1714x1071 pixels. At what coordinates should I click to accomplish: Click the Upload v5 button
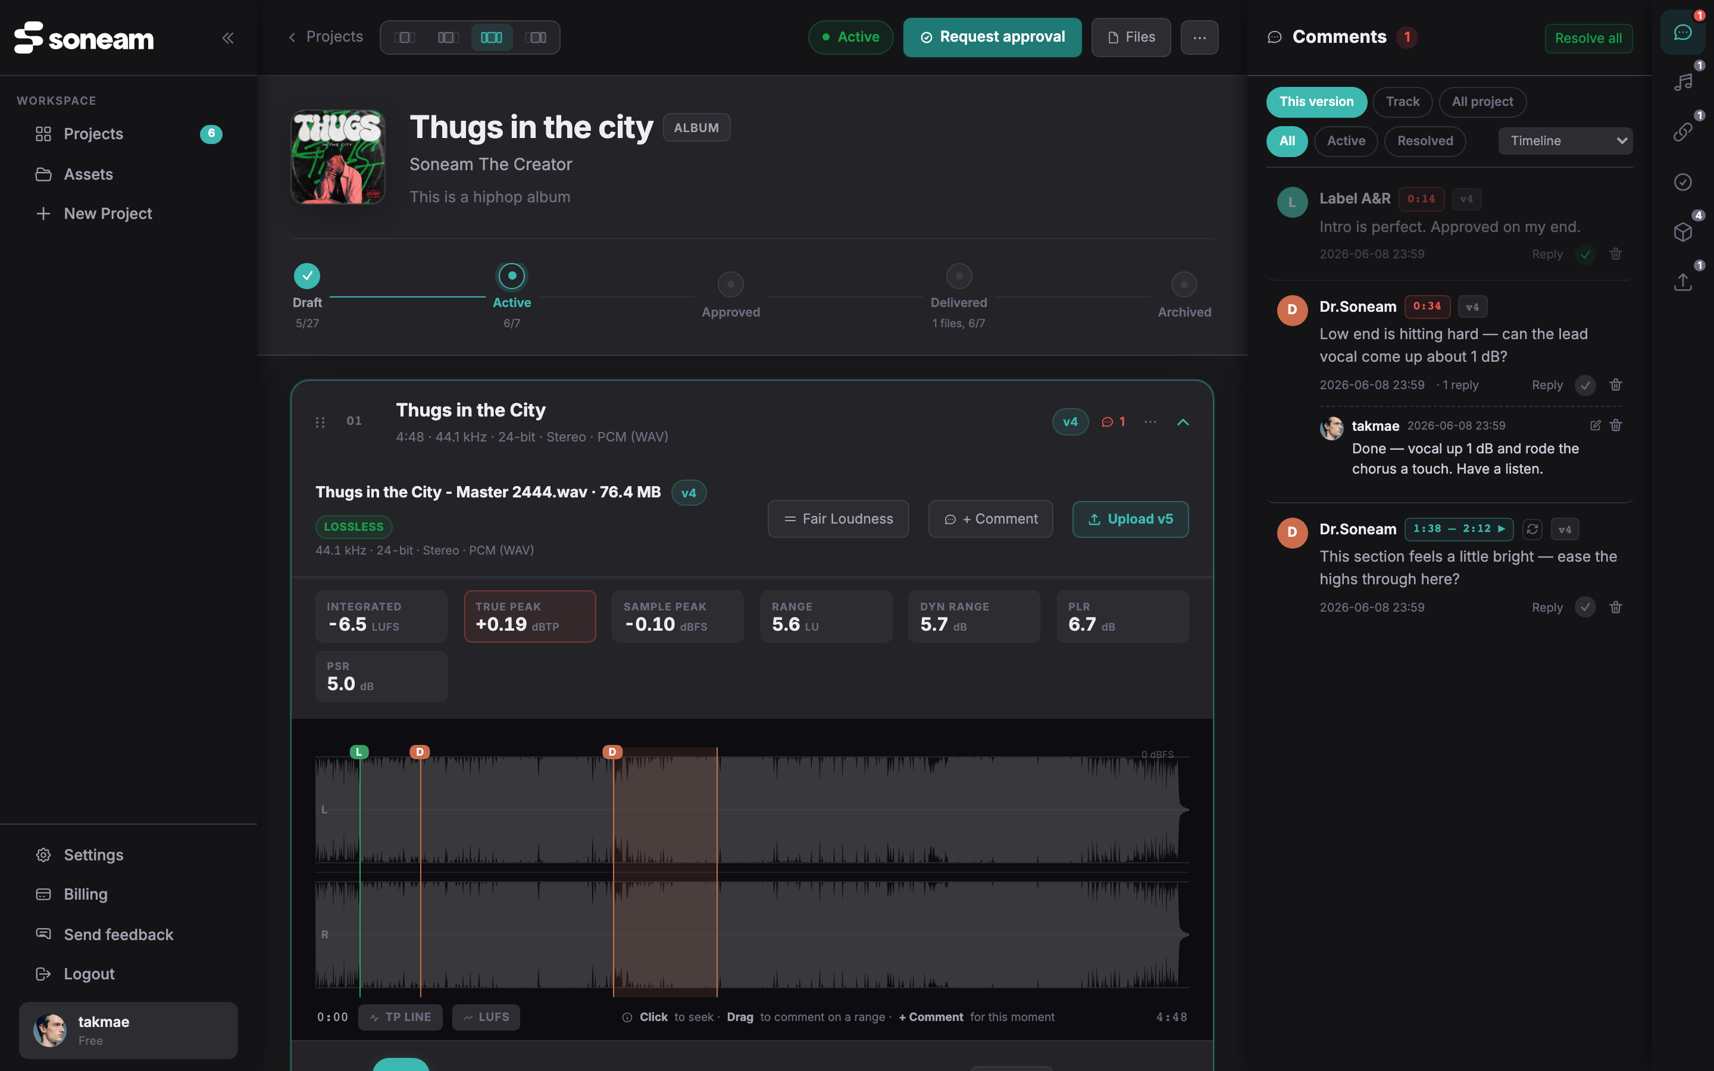[x=1130, y=519]
